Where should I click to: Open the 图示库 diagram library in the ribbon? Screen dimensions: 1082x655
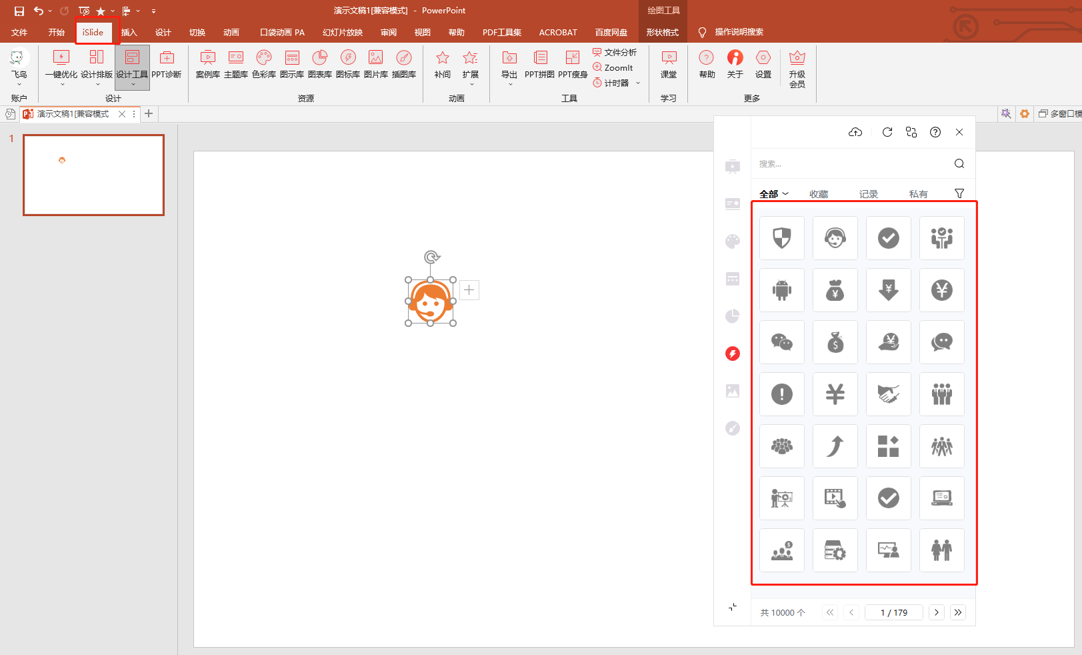[292, 65]
